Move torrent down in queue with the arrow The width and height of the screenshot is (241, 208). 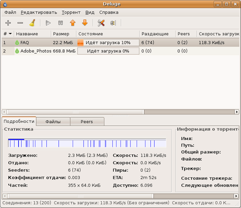85,22
